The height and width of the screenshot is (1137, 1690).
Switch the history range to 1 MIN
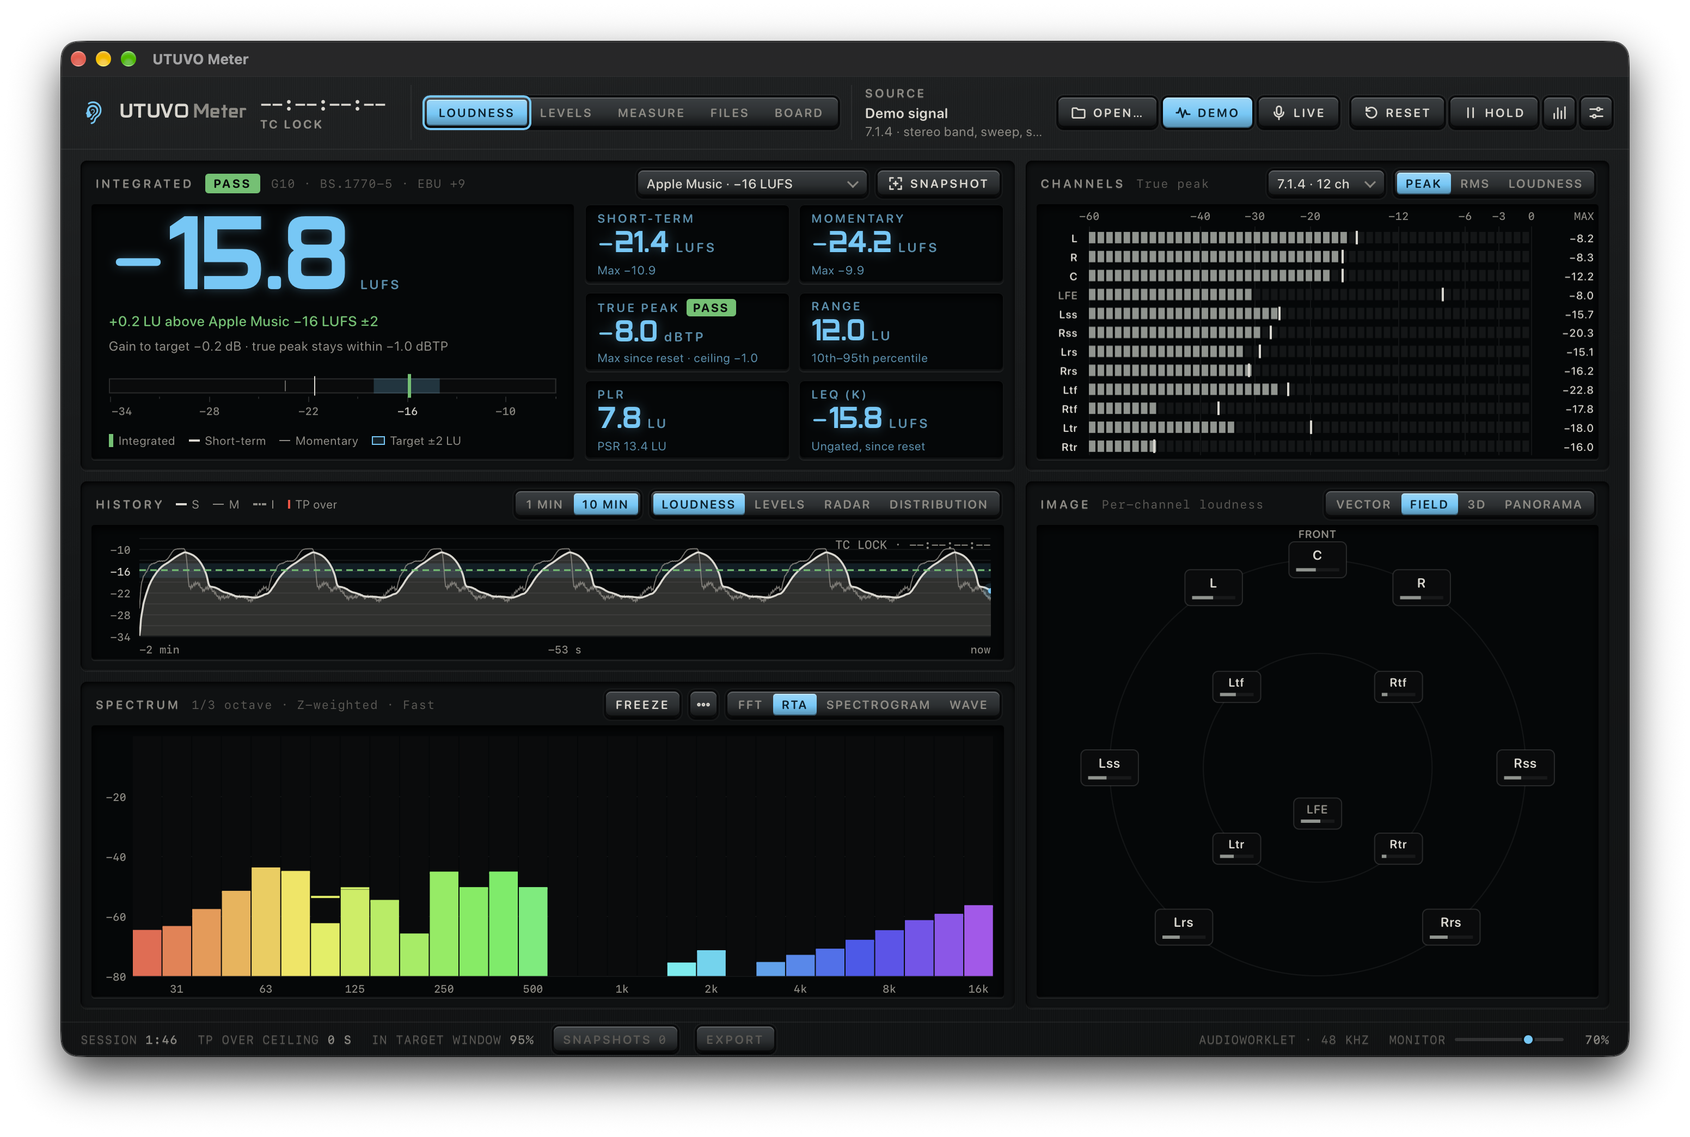point(544,504)
